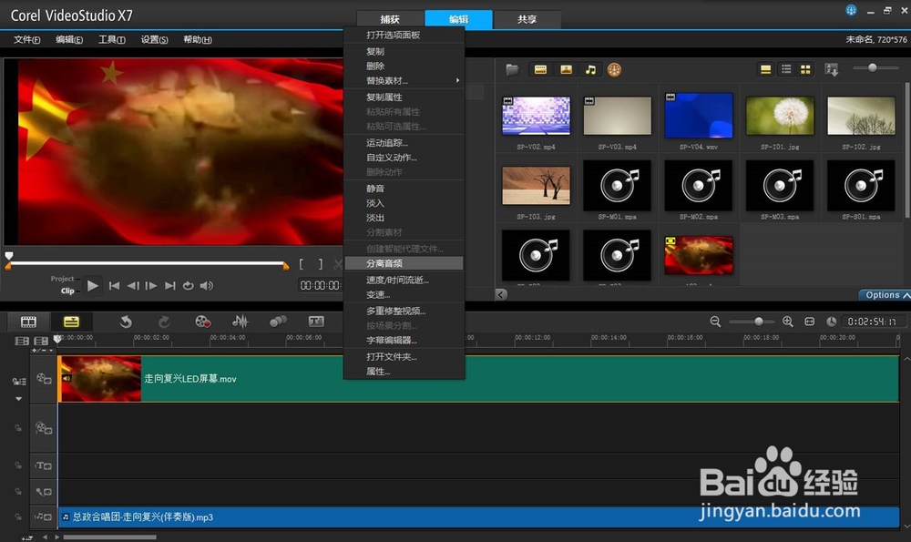The height and width of the screenshot is (542, 911).
Task: Open the add/remove track dropdown above tracks
Action: click(x=42, y=351)
